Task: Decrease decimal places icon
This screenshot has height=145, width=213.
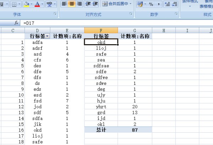Action: pos(174,4)
